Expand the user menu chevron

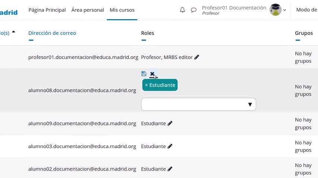coord(284,10)
